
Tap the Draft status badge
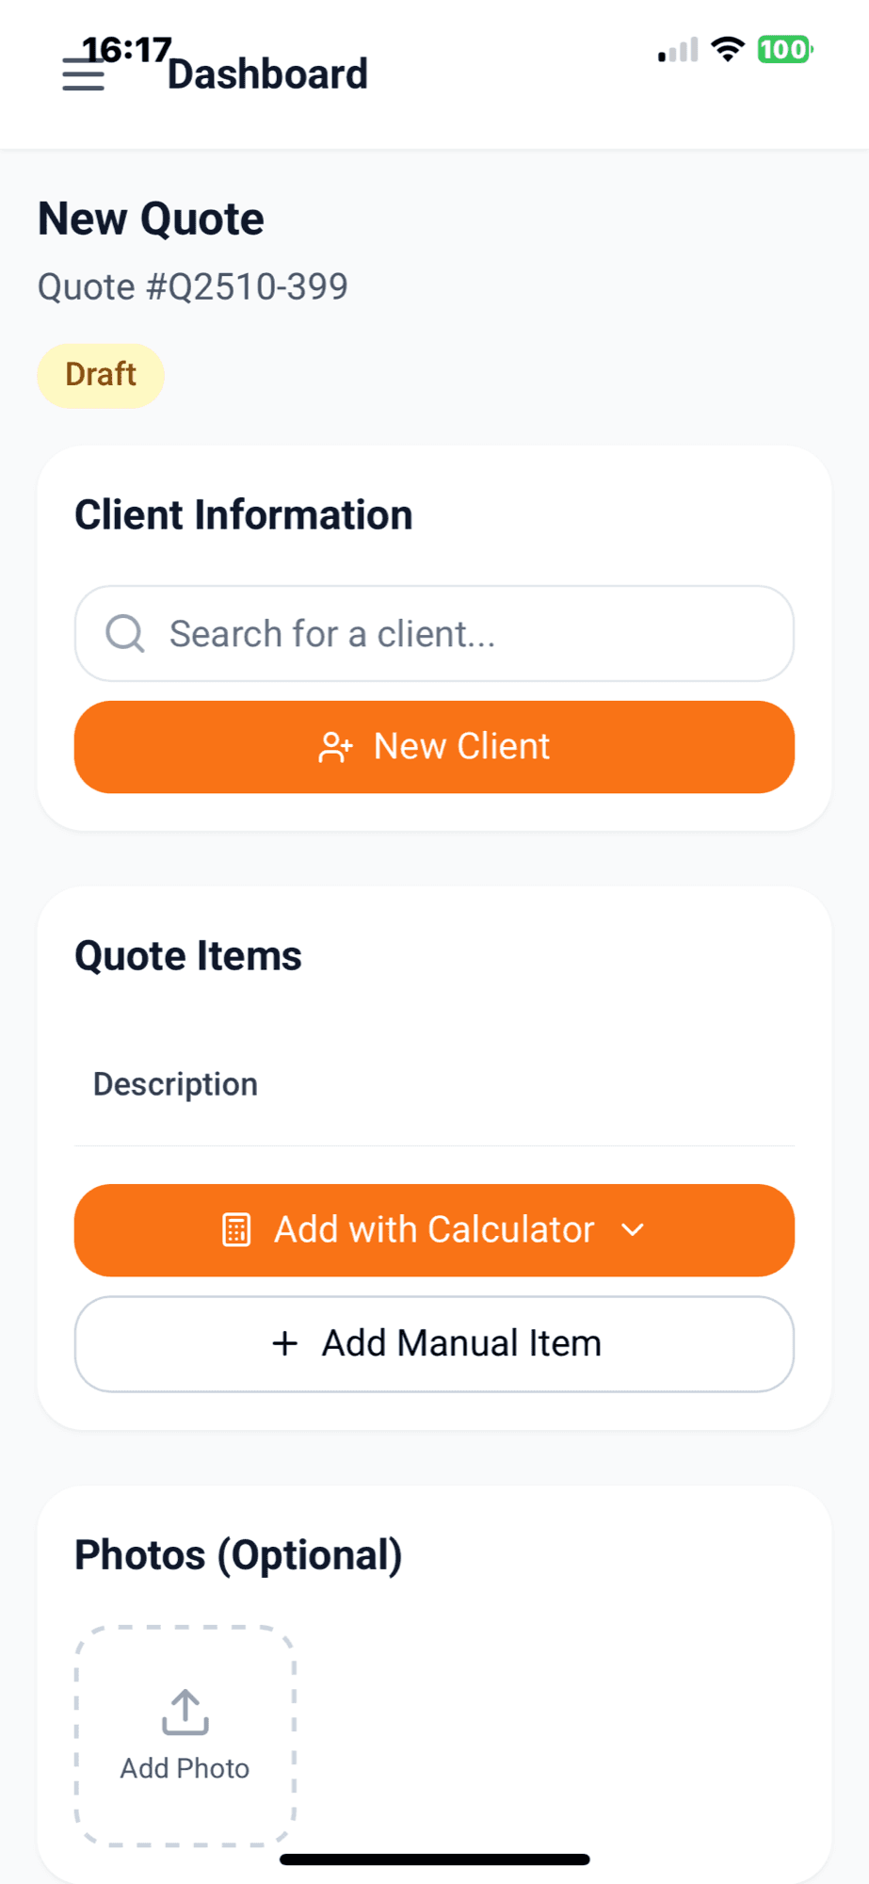click(101, 375)
